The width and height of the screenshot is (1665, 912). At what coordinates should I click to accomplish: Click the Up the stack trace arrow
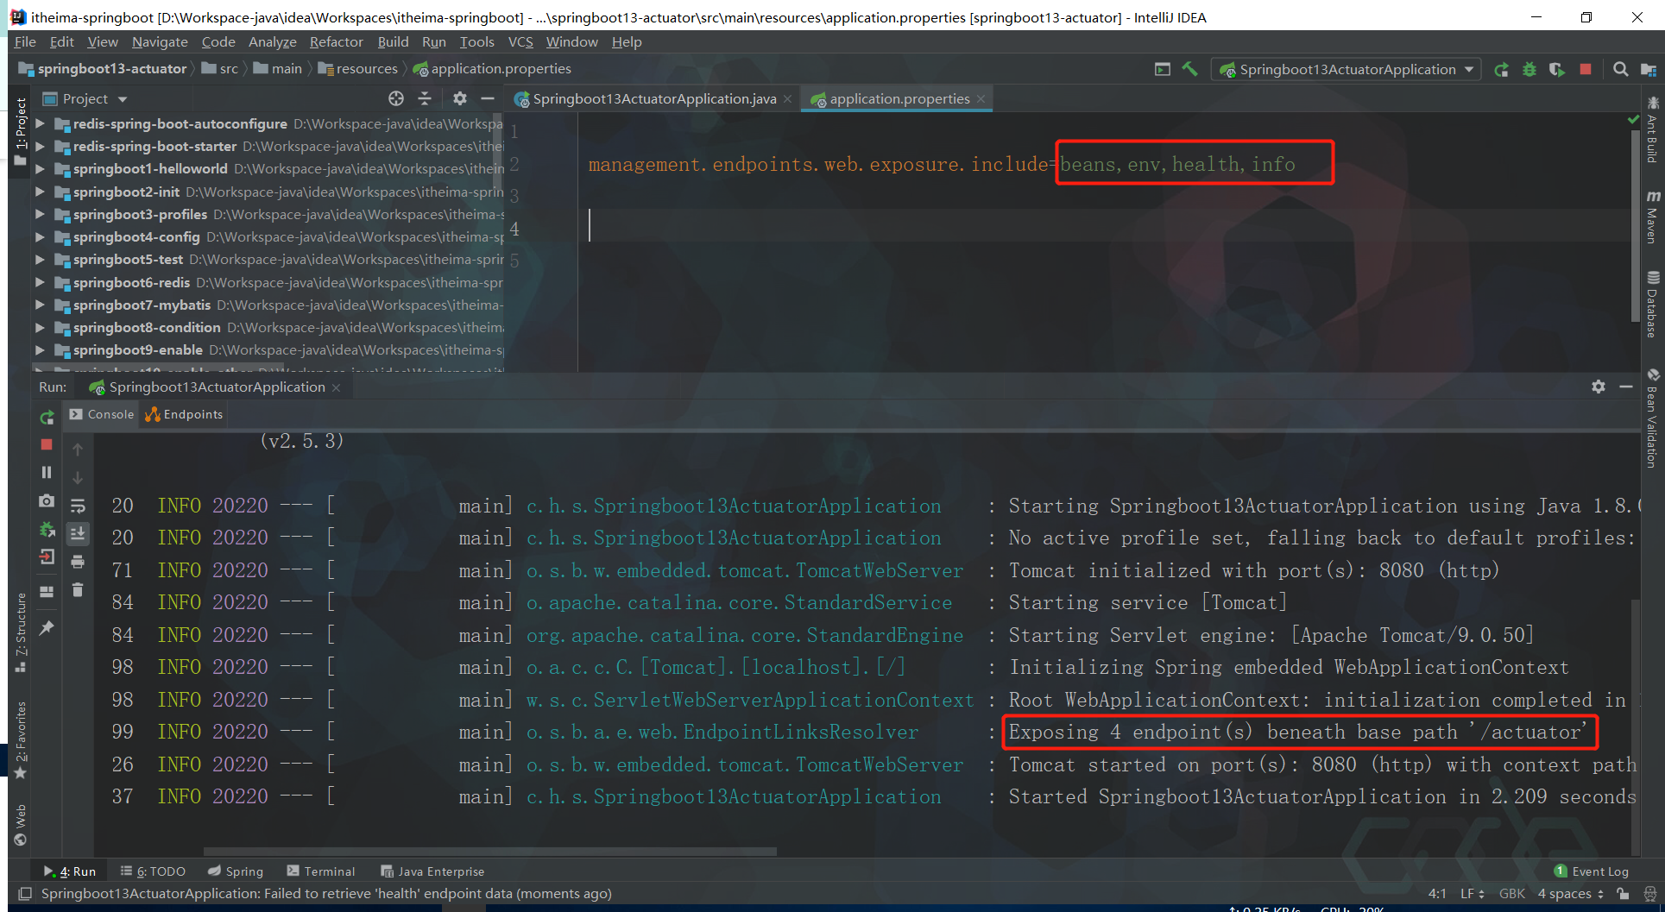pyautogui.click(x=78, y=449)
